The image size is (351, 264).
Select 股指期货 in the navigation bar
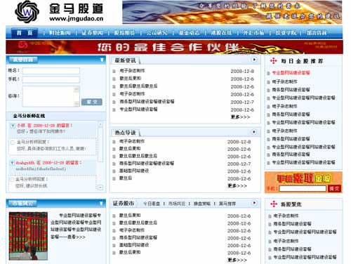click(124, 33)
